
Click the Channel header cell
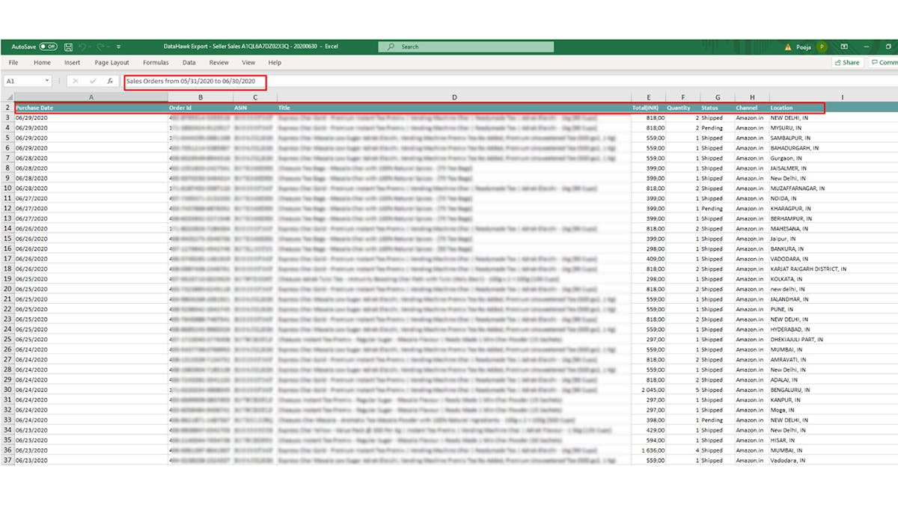tap(752, 108)
